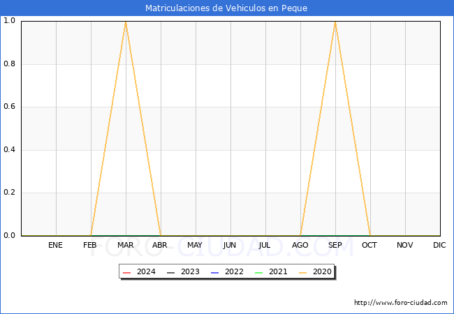Click the ABR month axis label
Viewport: 454px width, 314px height.
(x=160, y=245)
